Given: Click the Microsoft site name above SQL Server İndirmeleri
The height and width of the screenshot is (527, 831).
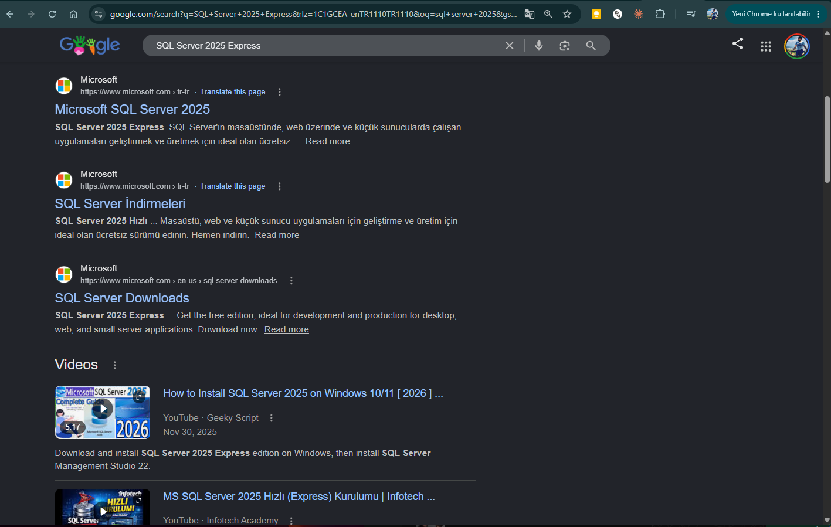Looking at the screenshot, I should pos(99,174).
